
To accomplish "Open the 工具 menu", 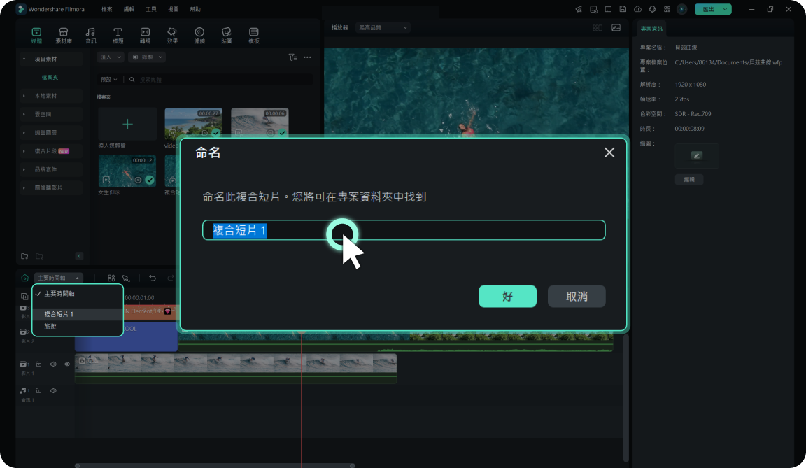I will coord(151,9).
